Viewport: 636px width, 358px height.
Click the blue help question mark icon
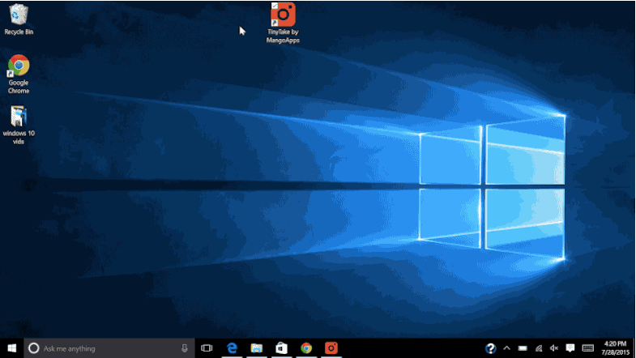tap(491, 348)
